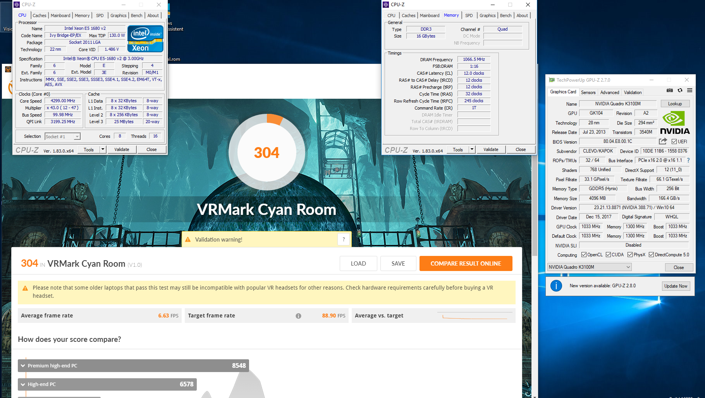Click the CPU-Z title bar icon of left window

(17, 5)
